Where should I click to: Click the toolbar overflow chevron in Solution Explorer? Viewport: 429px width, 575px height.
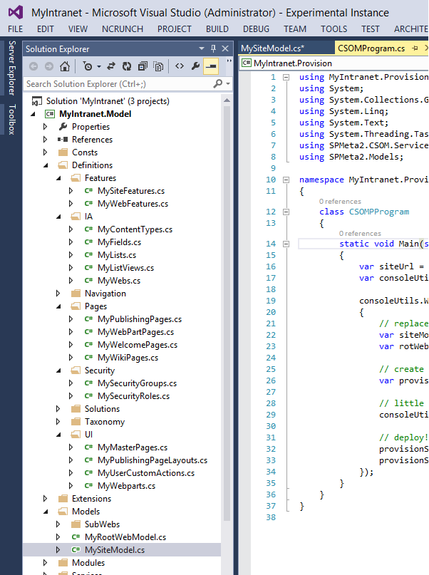[229, 61]
